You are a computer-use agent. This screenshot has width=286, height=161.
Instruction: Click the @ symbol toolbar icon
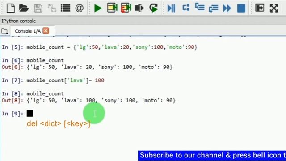pyautogui.click(x=80, y=8)
